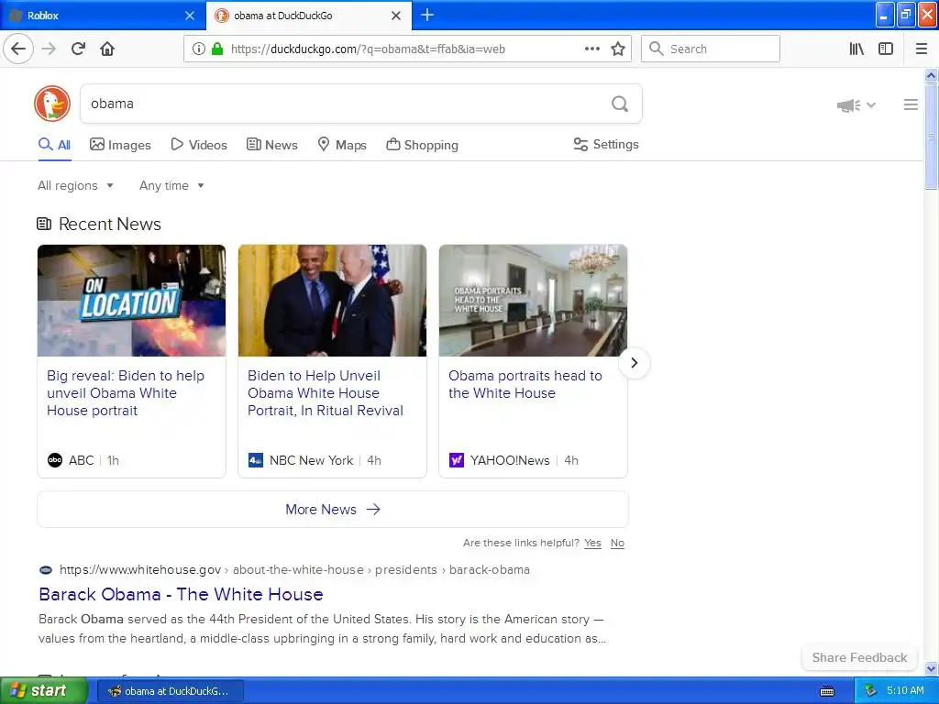The image size is (939, 704).
Task: Open a new tab with the plus icon
Action: coord(427,15)
